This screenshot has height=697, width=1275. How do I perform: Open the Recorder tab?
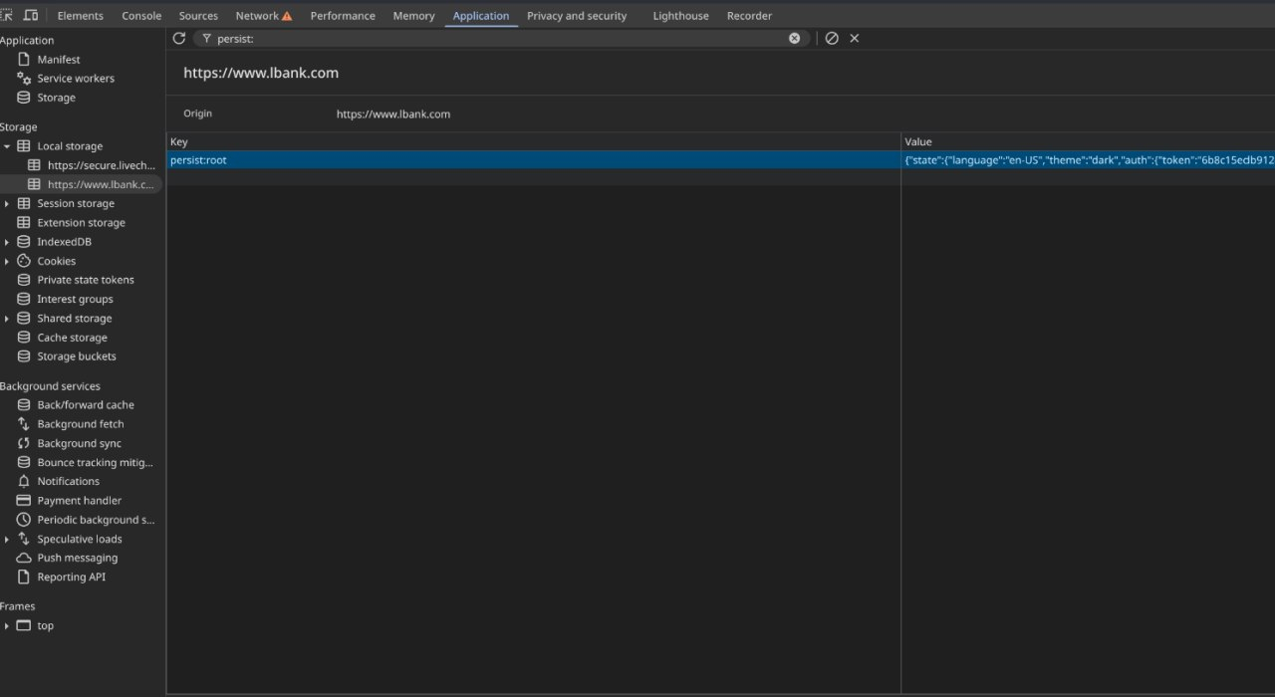tap(749, 16)
